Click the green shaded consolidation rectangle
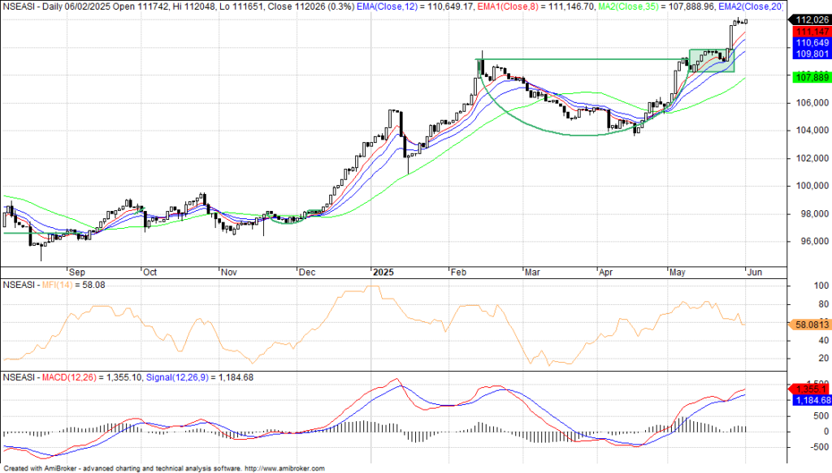This screenshot has width=832, height=473. pos(712,61)
